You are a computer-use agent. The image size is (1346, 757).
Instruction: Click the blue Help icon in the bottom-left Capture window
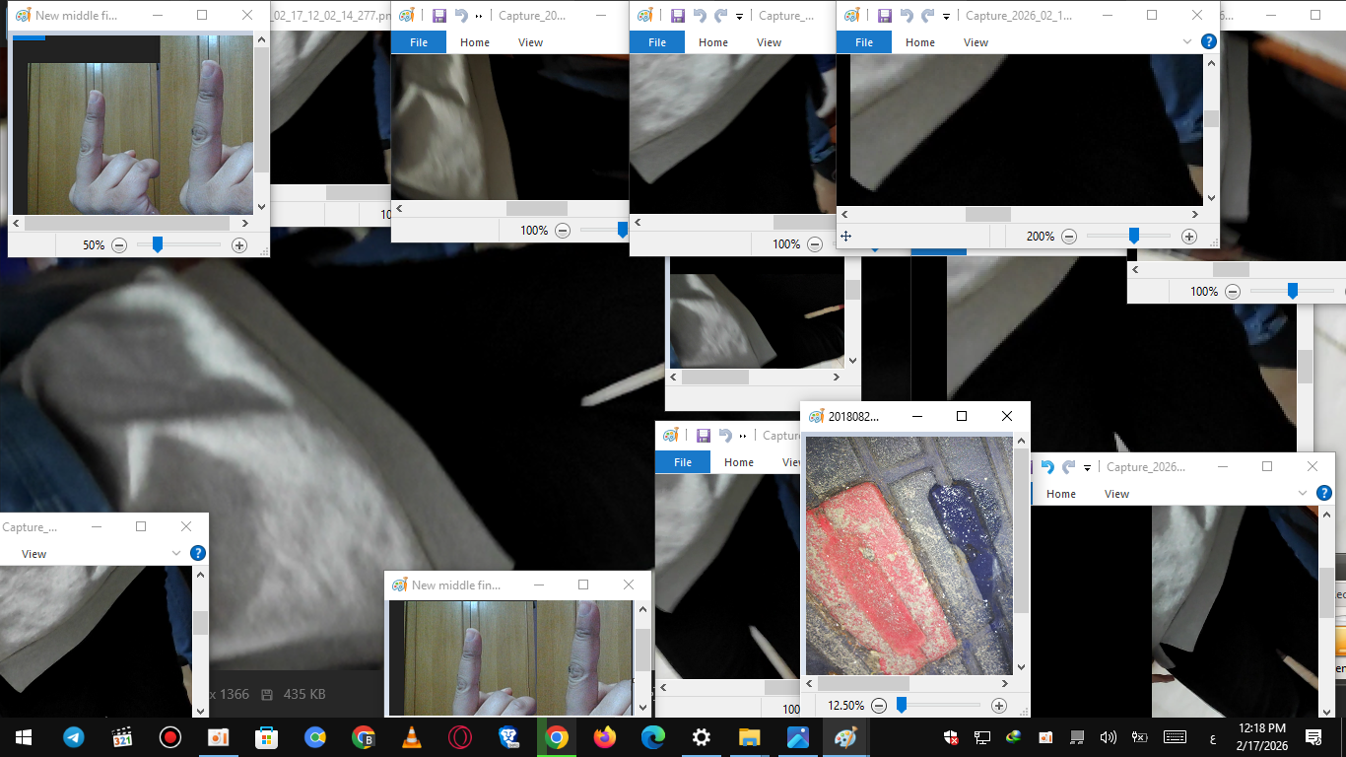[x=197, y=553]
